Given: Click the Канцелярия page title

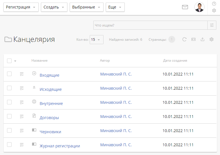Looking at the screenshot, I should pos(34,39).
